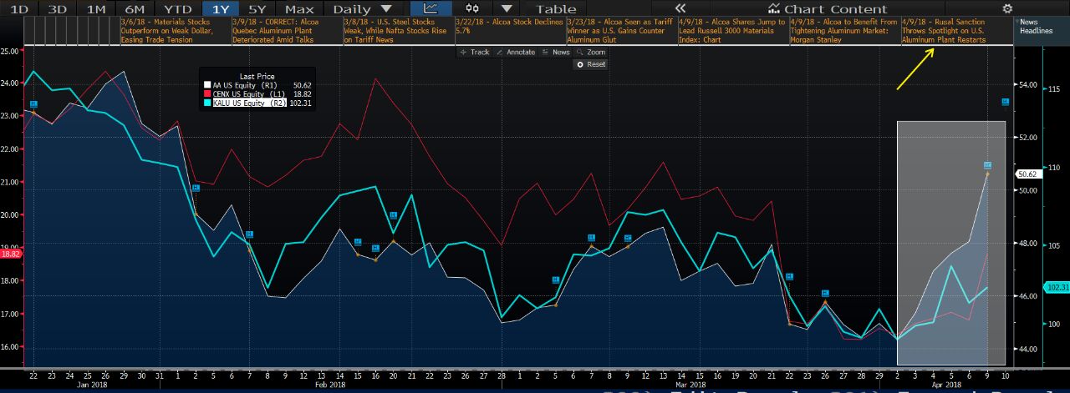Click the news marker icon at Apr 10

coord(1006,101)
